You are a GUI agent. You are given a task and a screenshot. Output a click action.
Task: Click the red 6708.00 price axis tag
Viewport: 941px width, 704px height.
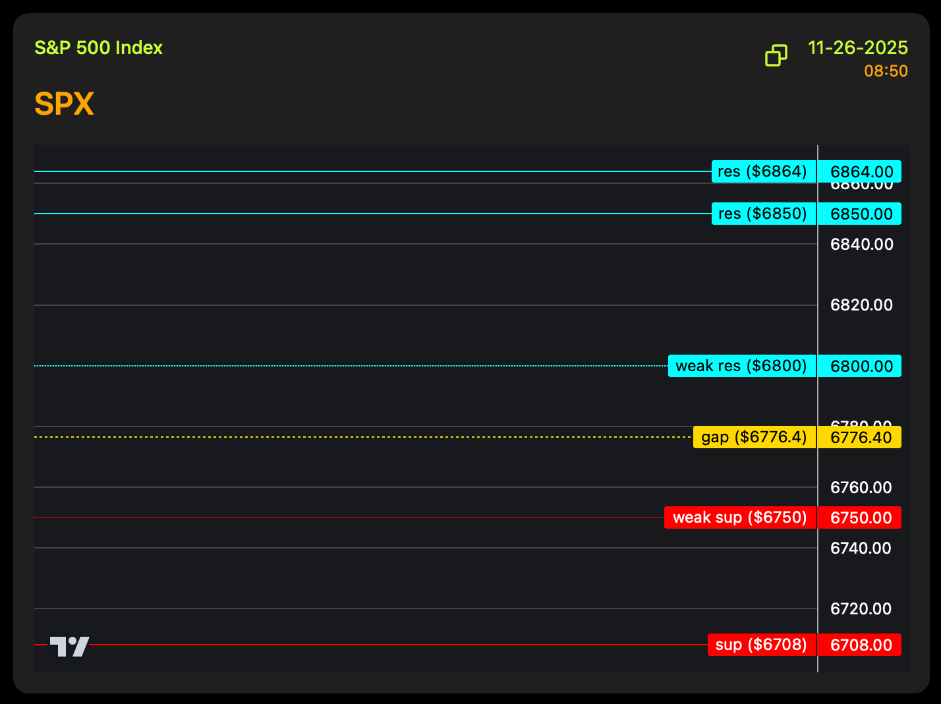point(860,645)
